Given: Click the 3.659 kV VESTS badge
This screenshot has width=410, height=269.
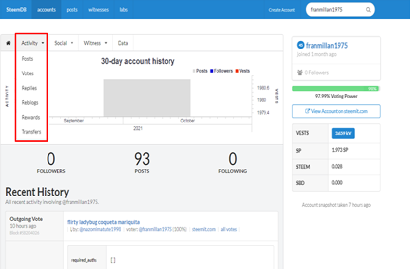Looking at the screenshot, I should click(x=343, y=133).
